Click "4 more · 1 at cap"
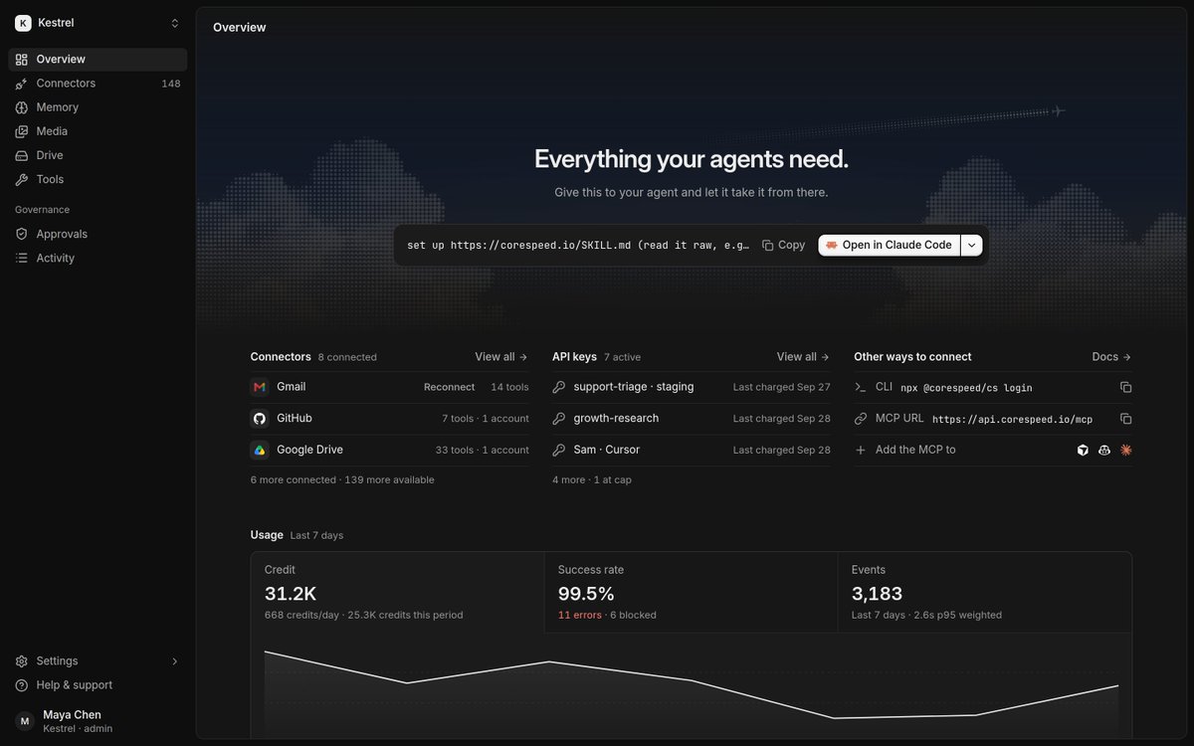 point(592,479)
